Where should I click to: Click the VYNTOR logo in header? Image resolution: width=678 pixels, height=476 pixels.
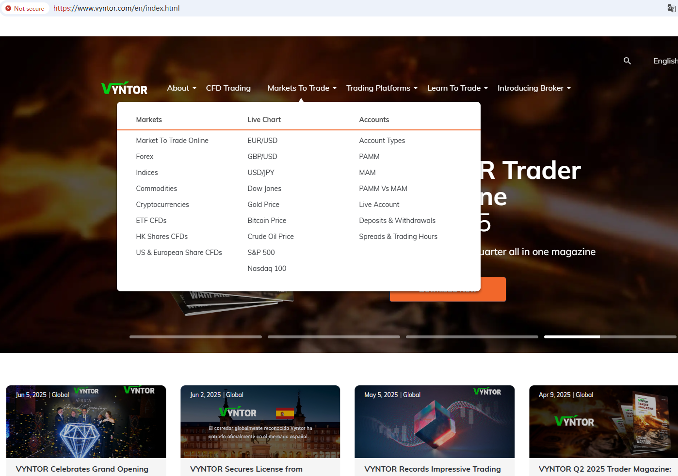tap(125, 88)
